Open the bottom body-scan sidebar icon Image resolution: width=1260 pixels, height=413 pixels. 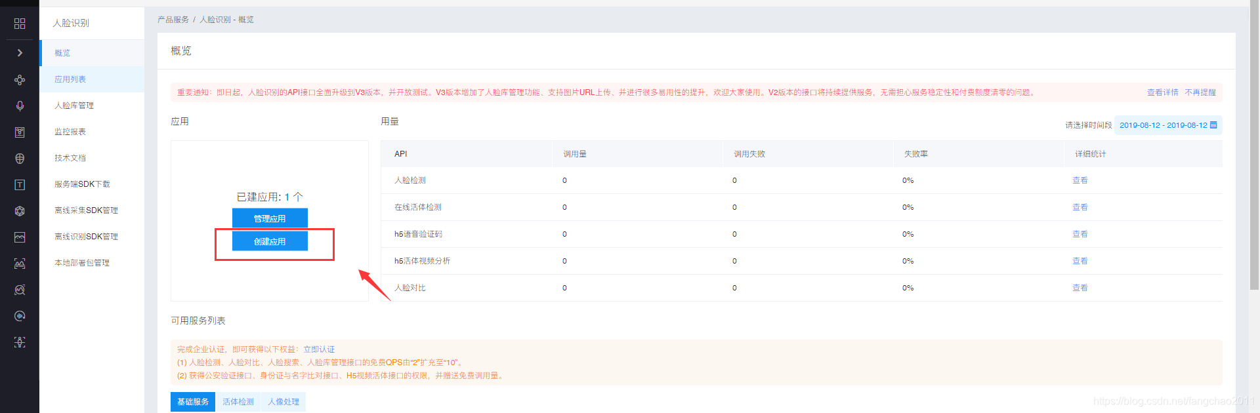pos(20,342)
